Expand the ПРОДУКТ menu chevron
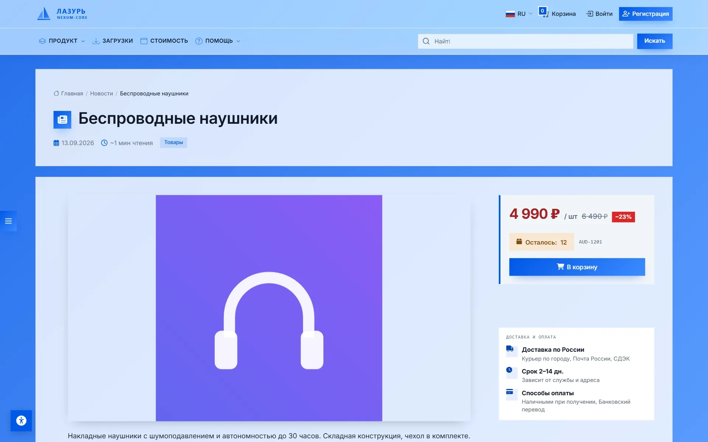Image resolution: width=708 pixels, height=442 pixels. [83, 41]
